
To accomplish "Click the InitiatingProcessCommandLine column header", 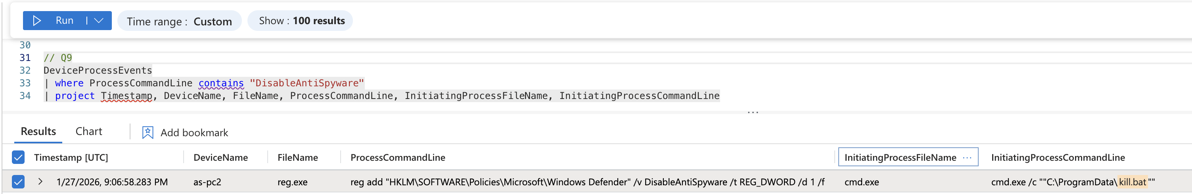I will tap(1058, 158).
